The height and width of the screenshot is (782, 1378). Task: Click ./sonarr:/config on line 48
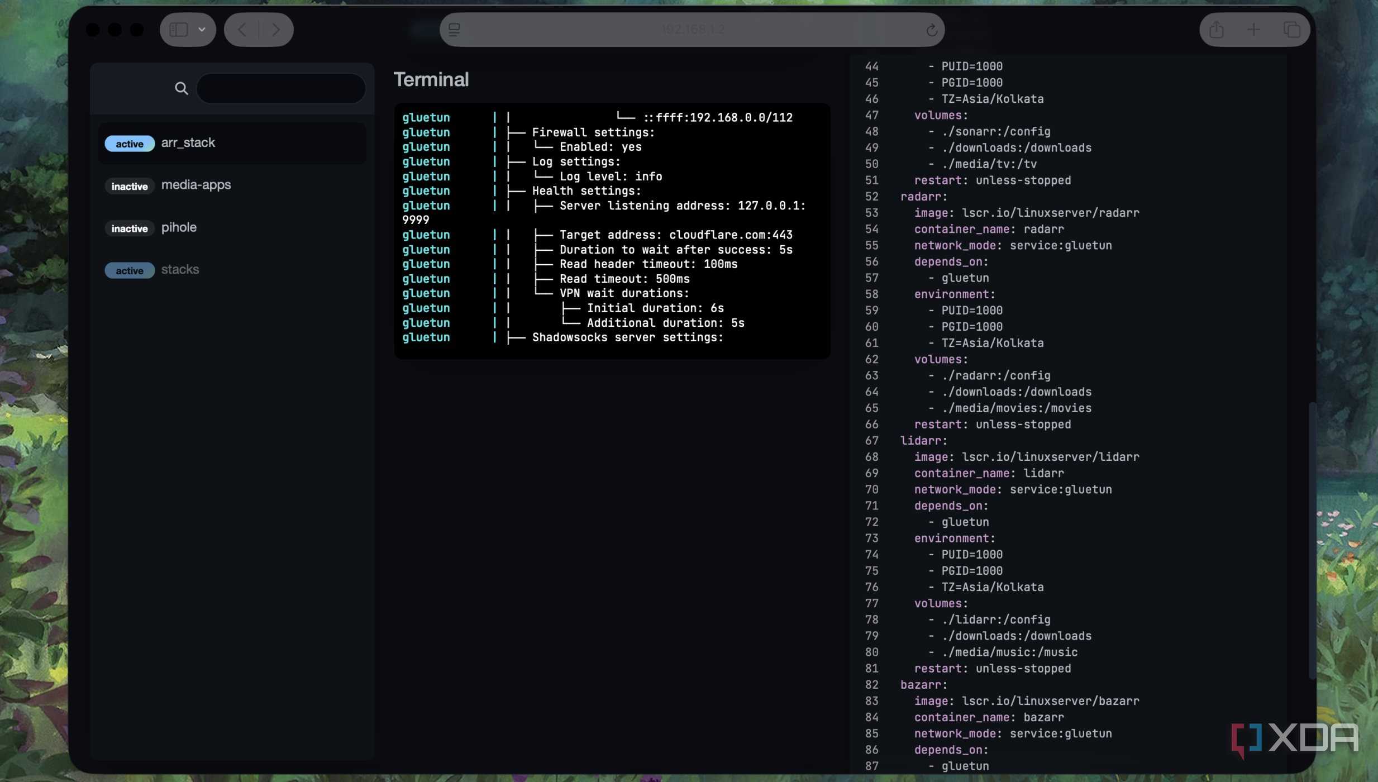pyautogui.click(x=996, y=132)
